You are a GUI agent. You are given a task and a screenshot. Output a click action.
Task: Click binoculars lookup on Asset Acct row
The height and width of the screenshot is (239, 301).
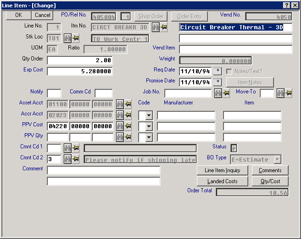[120, 104]
